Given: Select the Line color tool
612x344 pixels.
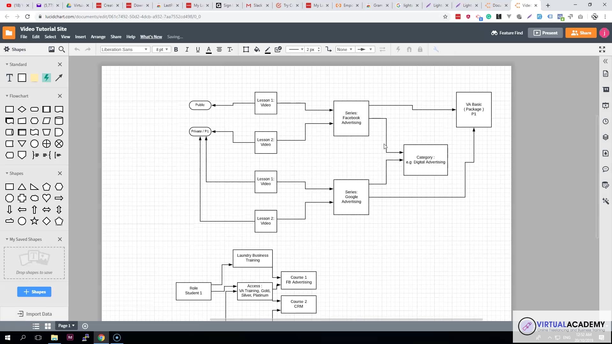Looking at the screenshot, I should coord(267,49).
